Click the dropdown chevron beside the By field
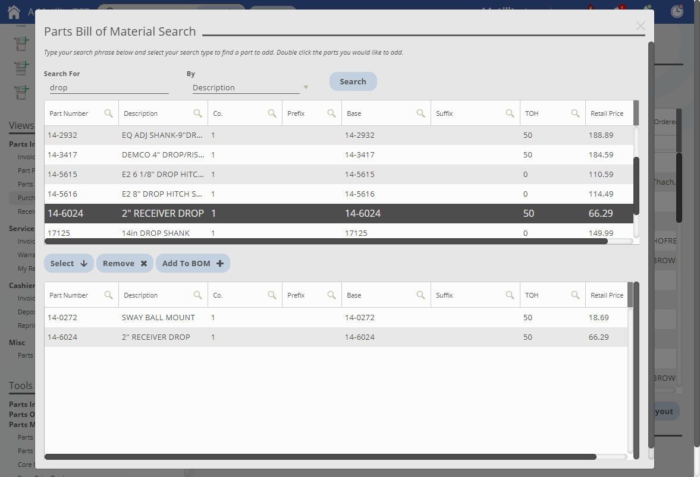 [305, 87]
